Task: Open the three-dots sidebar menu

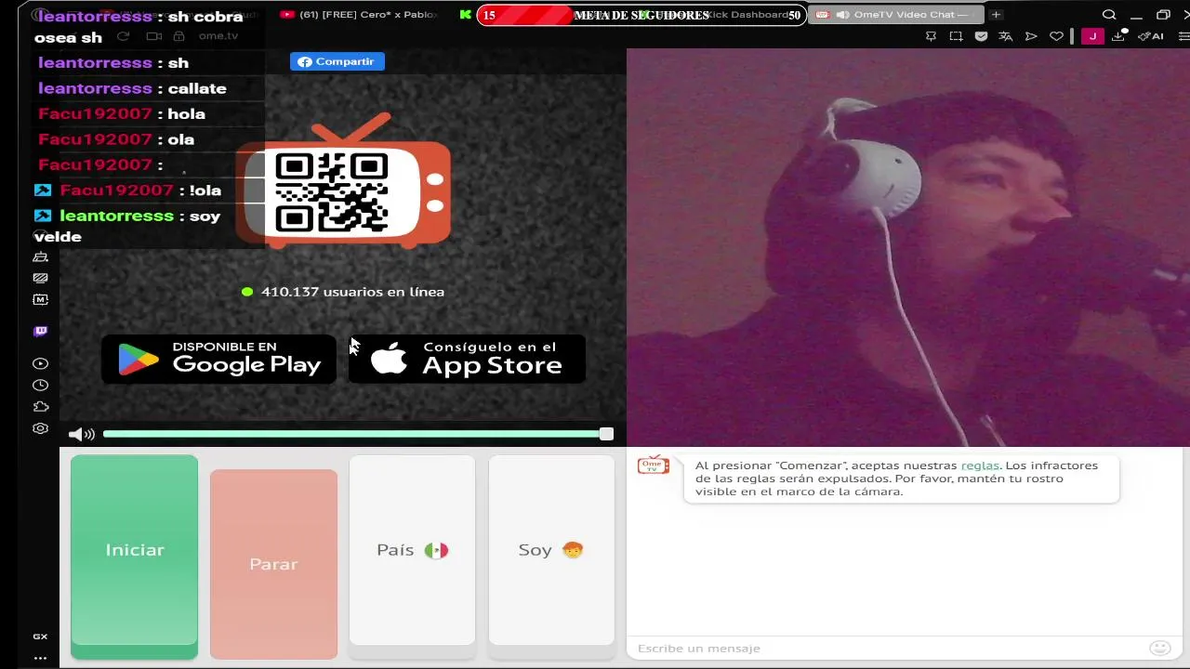Action: point(40,658)
